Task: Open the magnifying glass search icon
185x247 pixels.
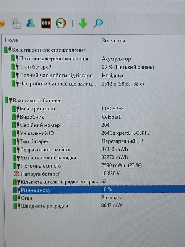Action: pyautogui.click(x=98, y=23)
